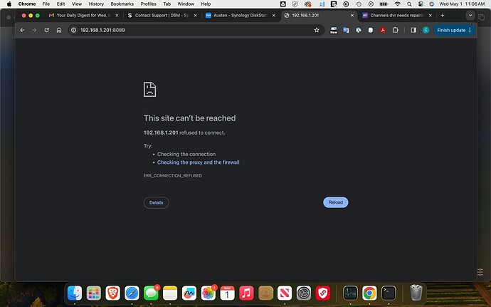491x307 pixels.
Task: Launch Terminal from the dock
Action: click(389, 292)
